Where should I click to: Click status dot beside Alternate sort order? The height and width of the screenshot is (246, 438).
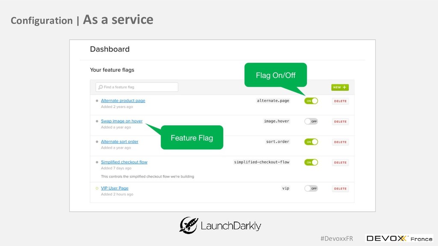coord(97,142)
